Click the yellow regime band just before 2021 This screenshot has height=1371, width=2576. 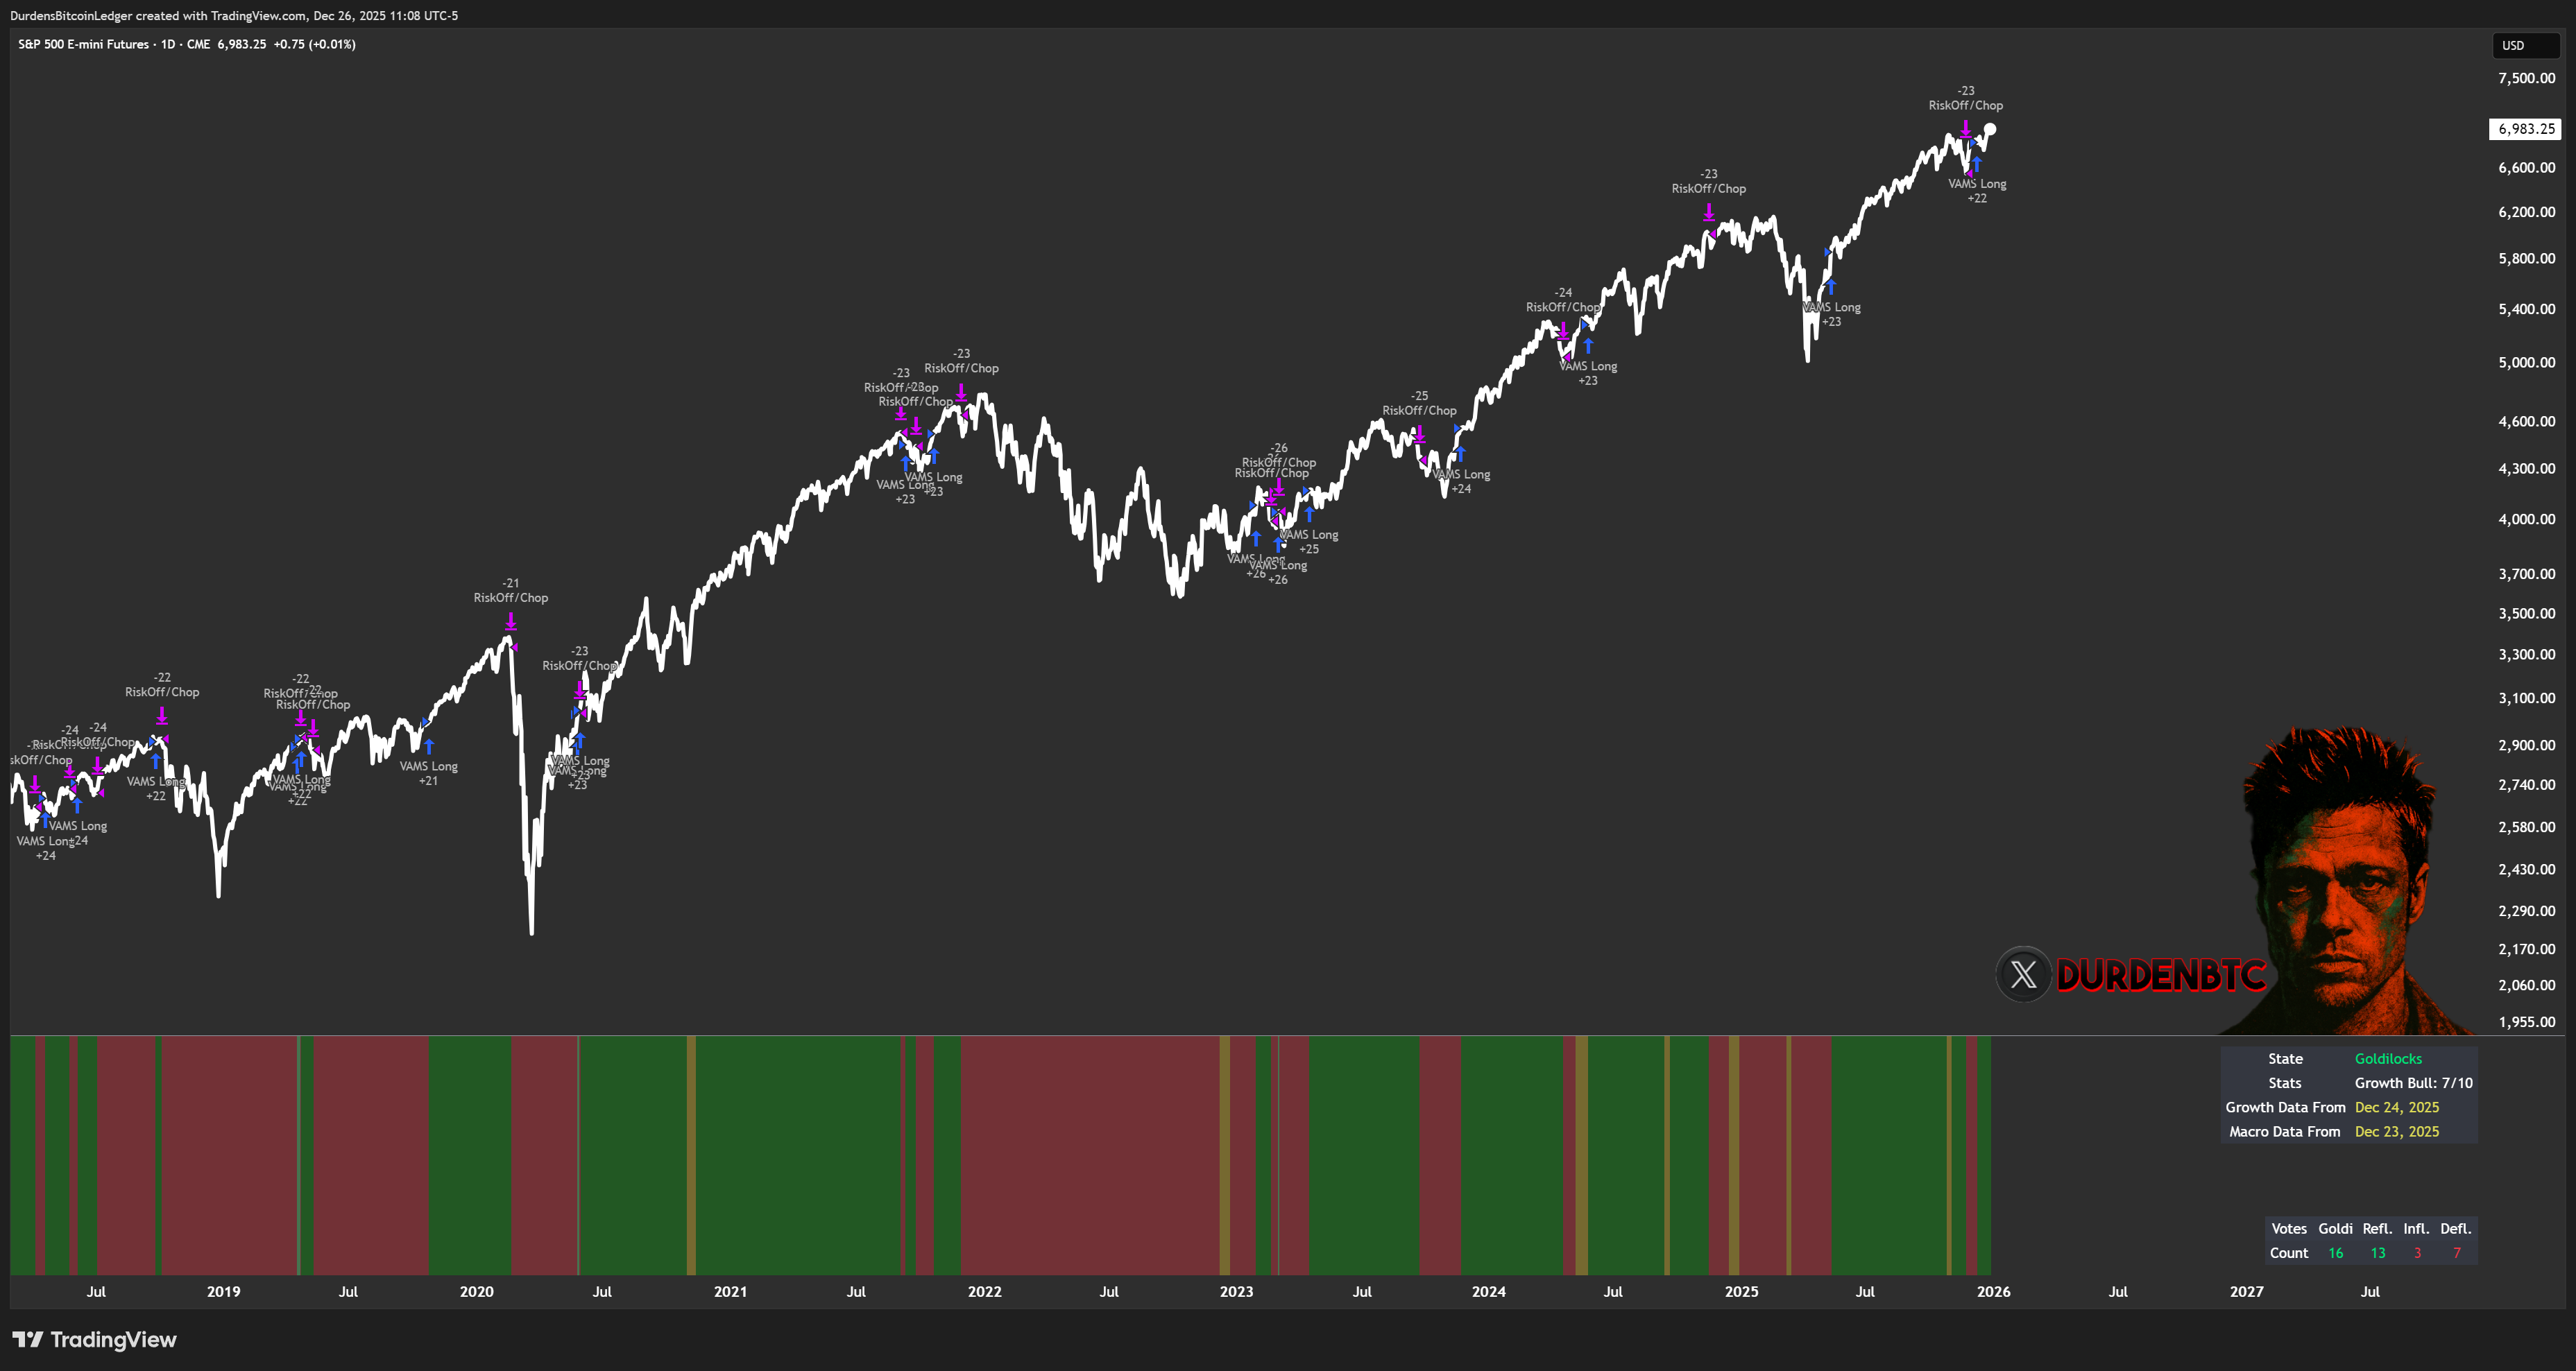691,1154
